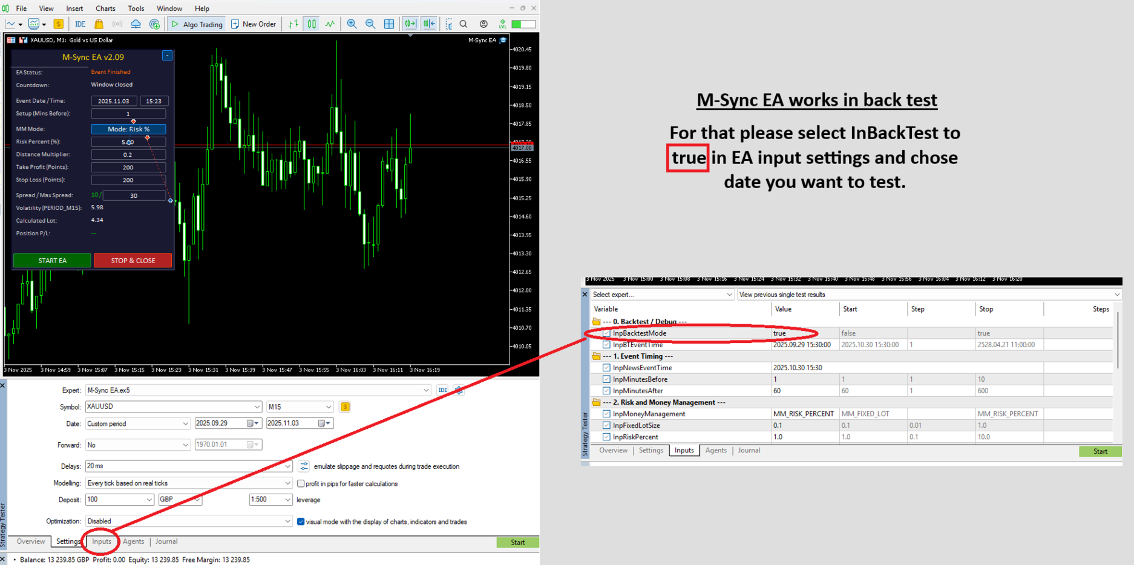Click the Mode: Risk % button

[128, 129]
